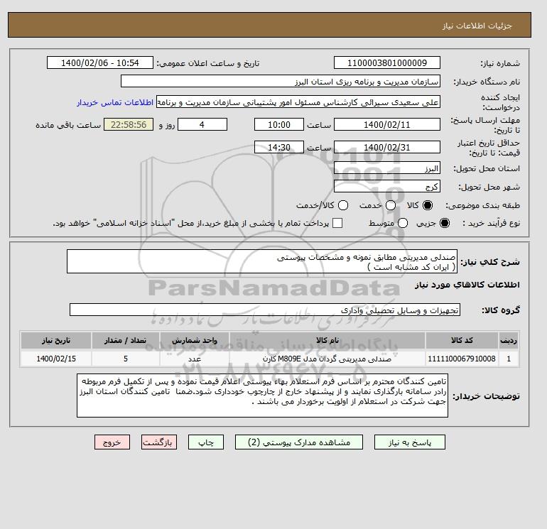Toggle the Islamic treasury bonds payment checkbox
The height and width of the screenshot is (529, 547).
(x=337, y=223)
